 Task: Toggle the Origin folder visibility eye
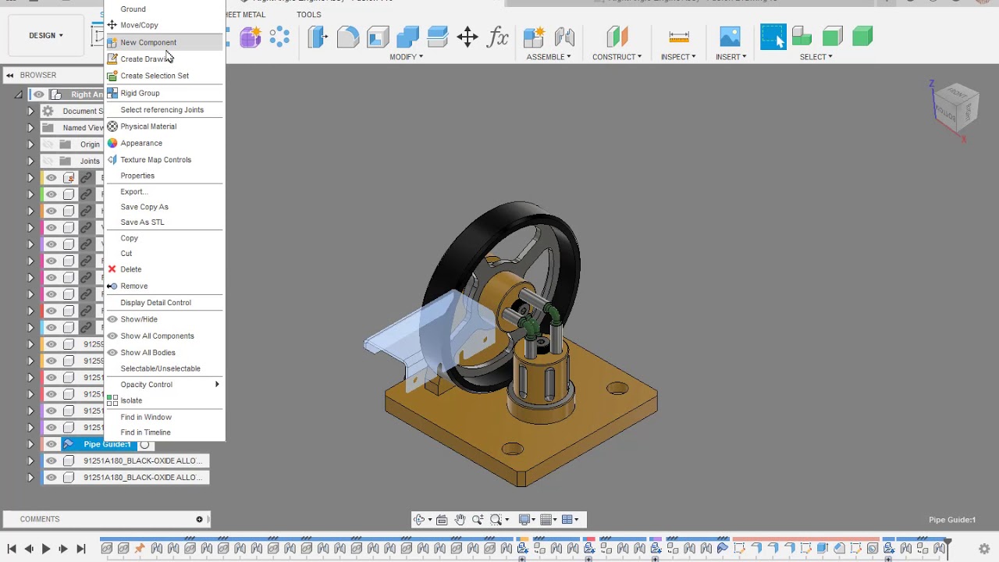pyautogui.click(x=48, y=144)
